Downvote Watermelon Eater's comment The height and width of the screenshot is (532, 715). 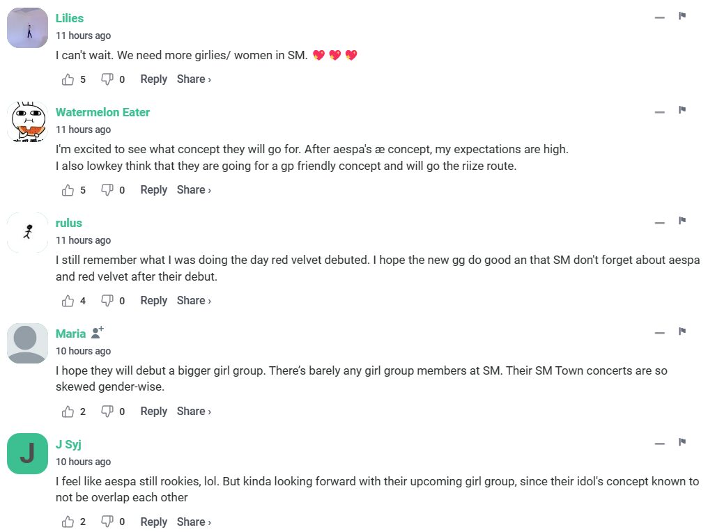[x=107, y=190]
